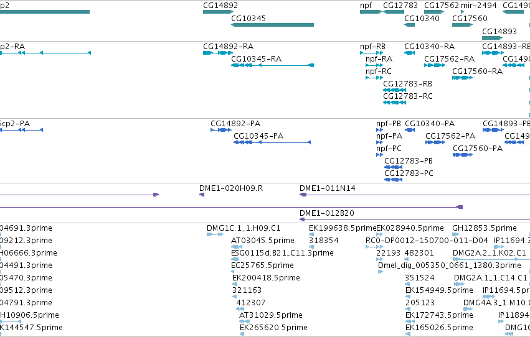Screen dimensions: 530x337
Task: Click EST AT31029.5prime
Action: (x=244, y=321)
